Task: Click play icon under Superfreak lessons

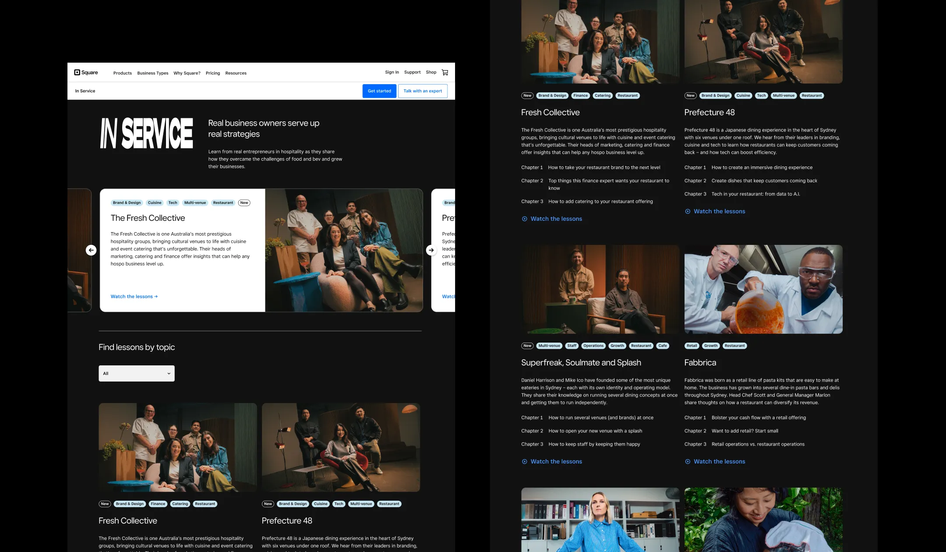Action: 524,462
